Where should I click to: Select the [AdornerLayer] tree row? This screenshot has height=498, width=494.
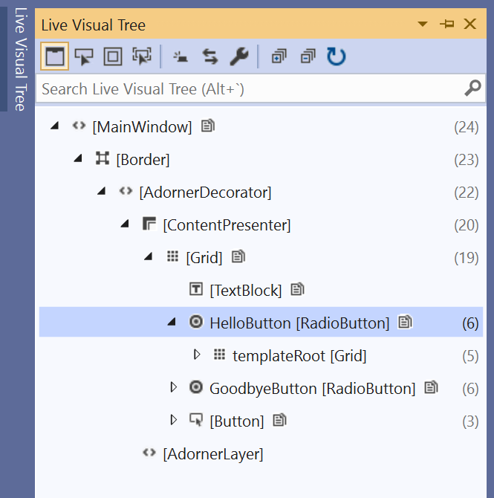coord(261,453)
